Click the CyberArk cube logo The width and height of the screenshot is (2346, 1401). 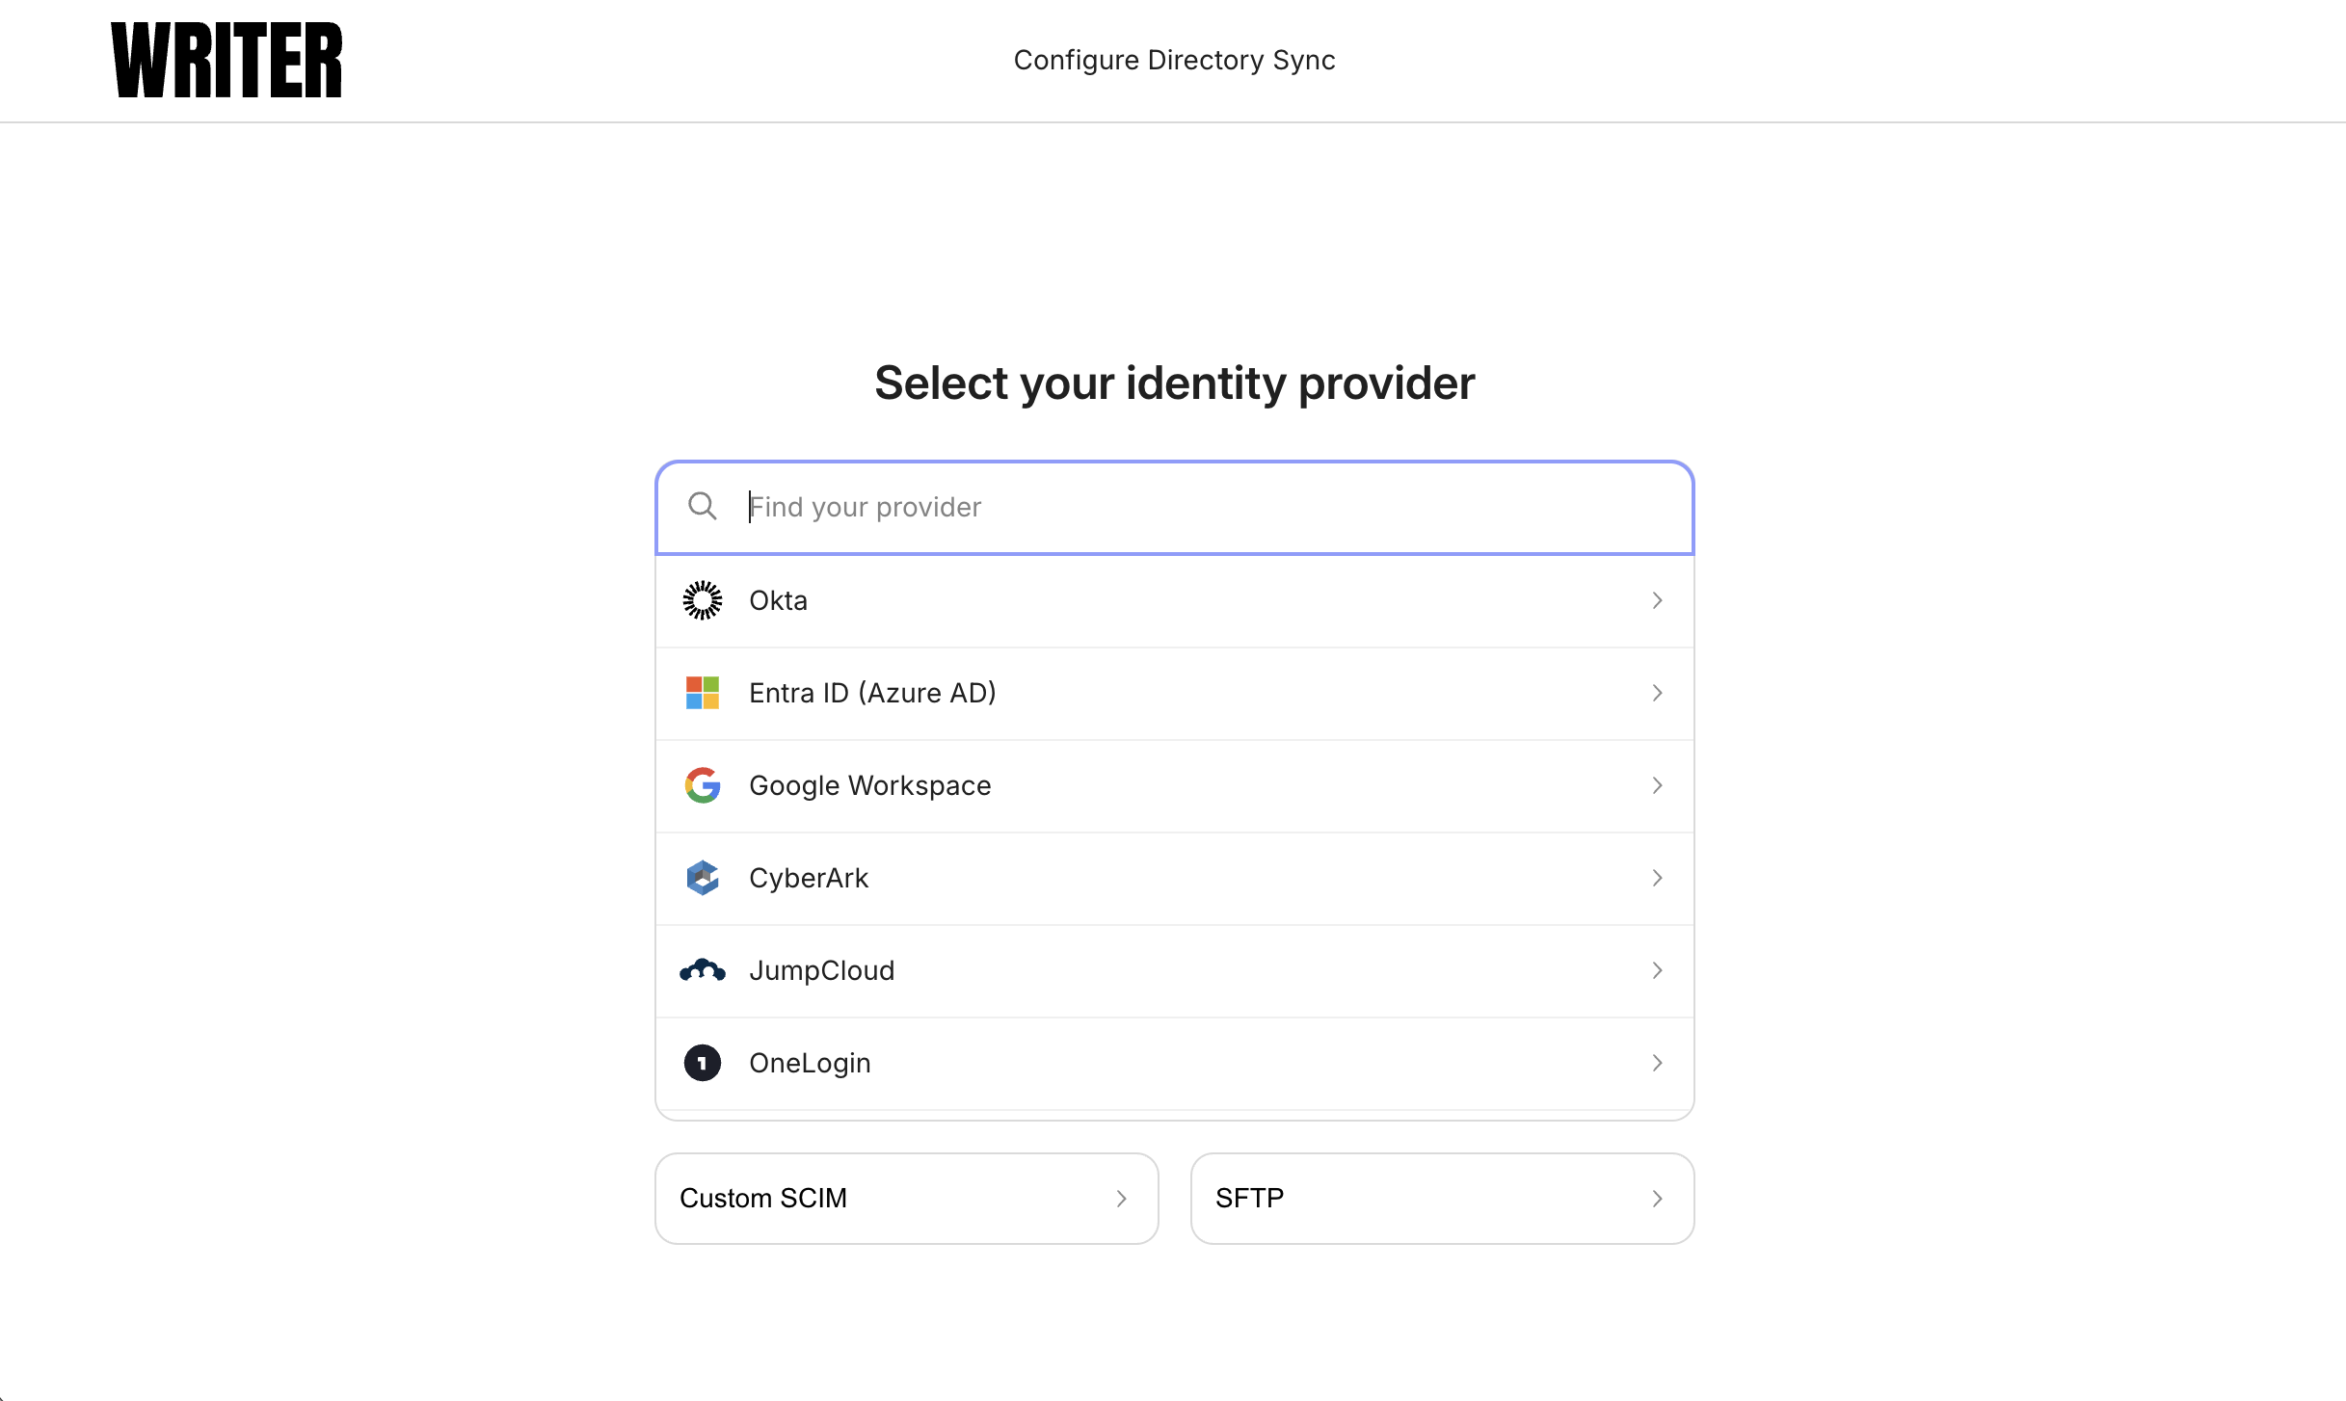(x=703, y=878)
